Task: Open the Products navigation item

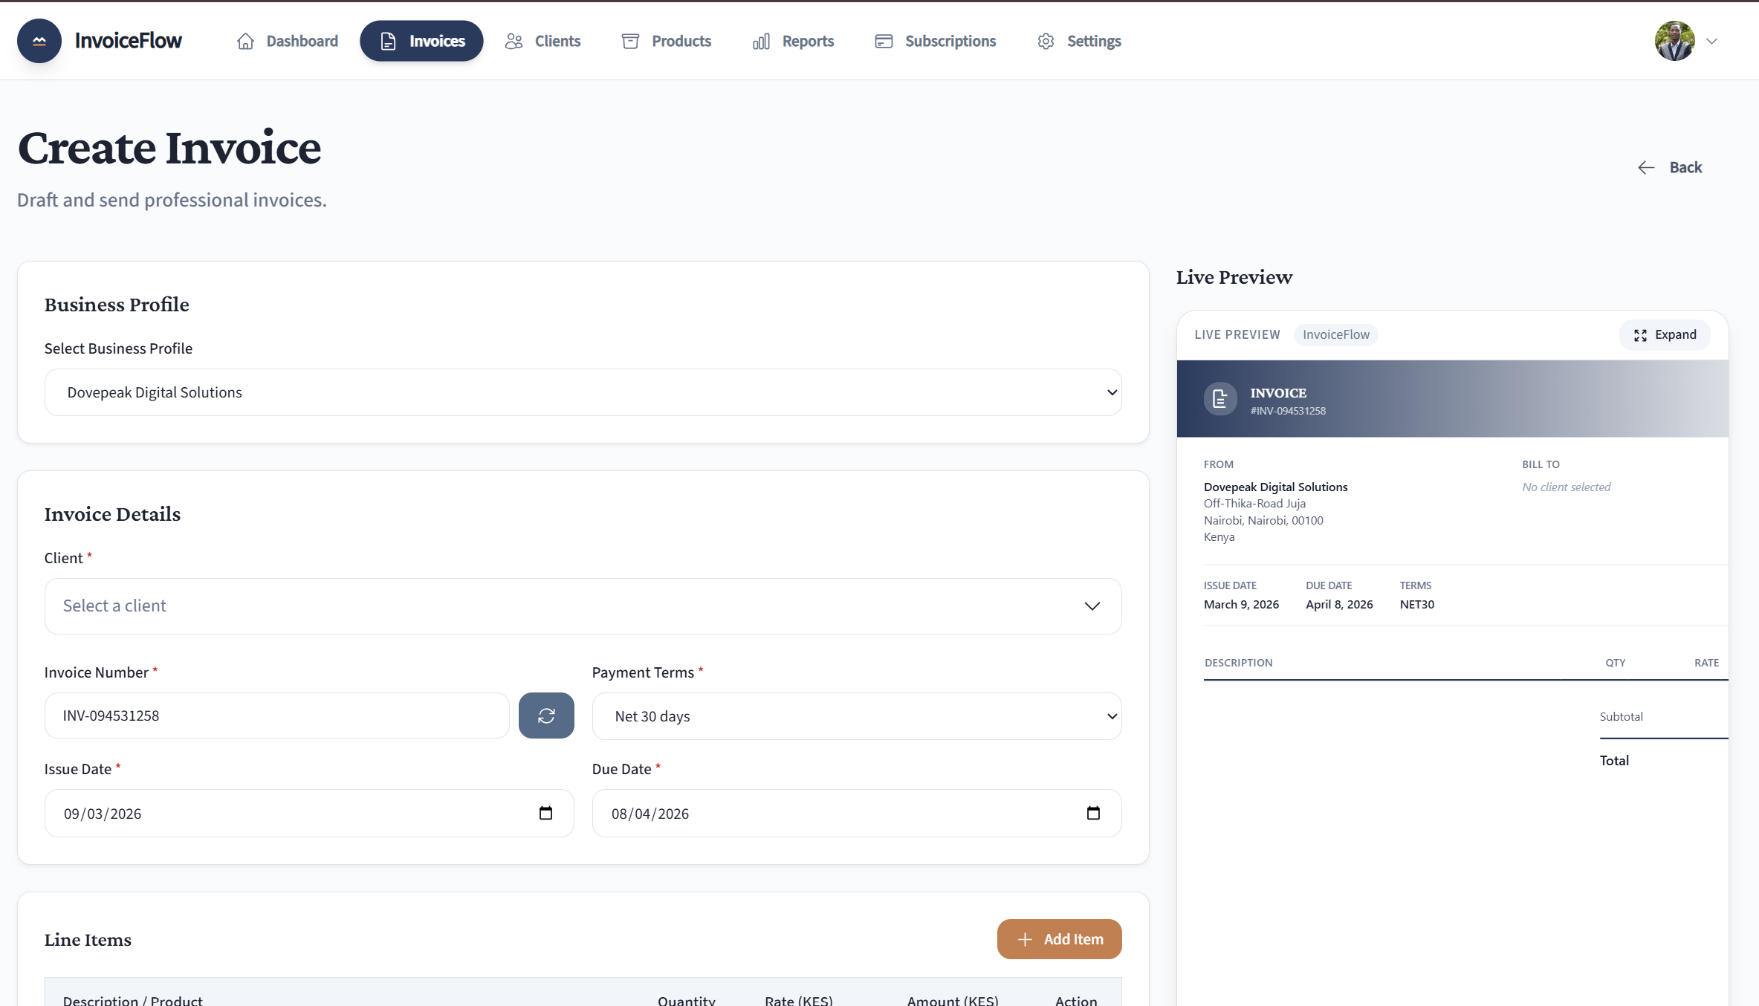Action: pos(667,42)
